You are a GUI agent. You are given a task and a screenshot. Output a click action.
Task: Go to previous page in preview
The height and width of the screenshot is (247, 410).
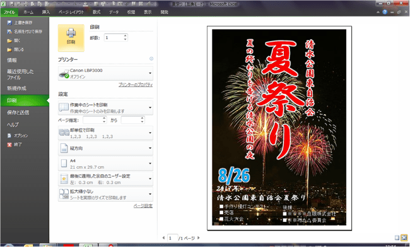(x=163, y=238)
